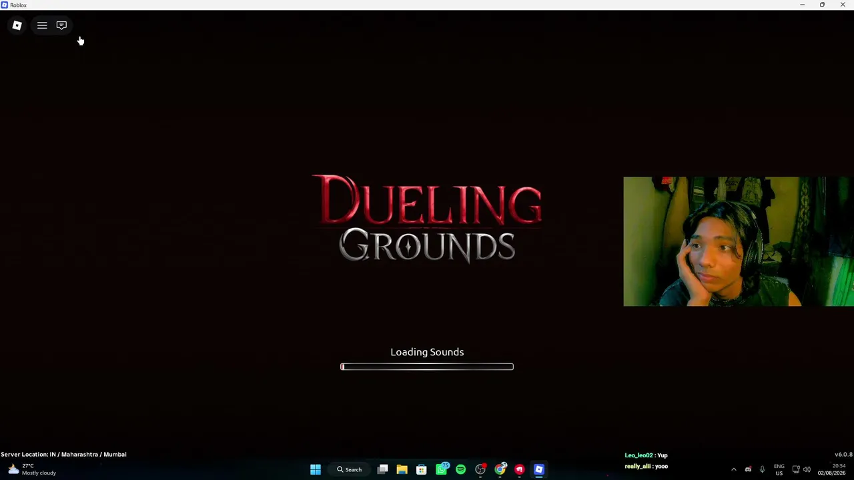Open the clock and date showing 20:54
Image resolution: width=854 pixels, height=480 pixels.
coord(831,469)
